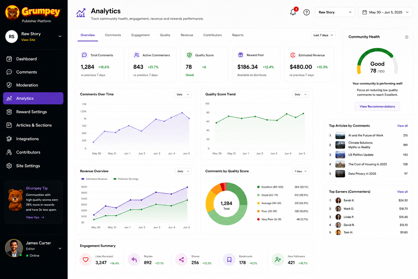Switch to the Comments tab

click(x=113, y=35)
